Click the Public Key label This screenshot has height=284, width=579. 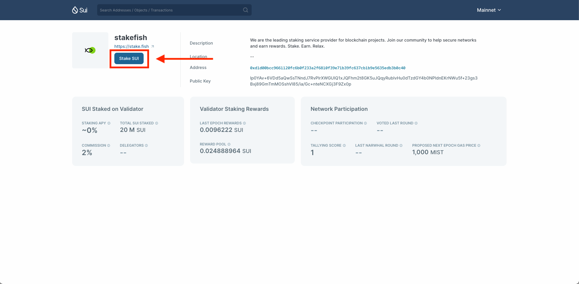[x=200, y=81]
